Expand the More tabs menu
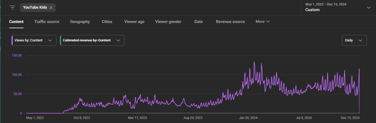 pyautogui.click(x=263, y=22)
